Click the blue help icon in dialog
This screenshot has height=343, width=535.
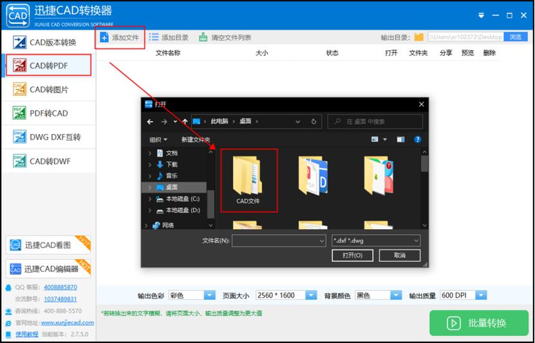[x=417, y=140]
